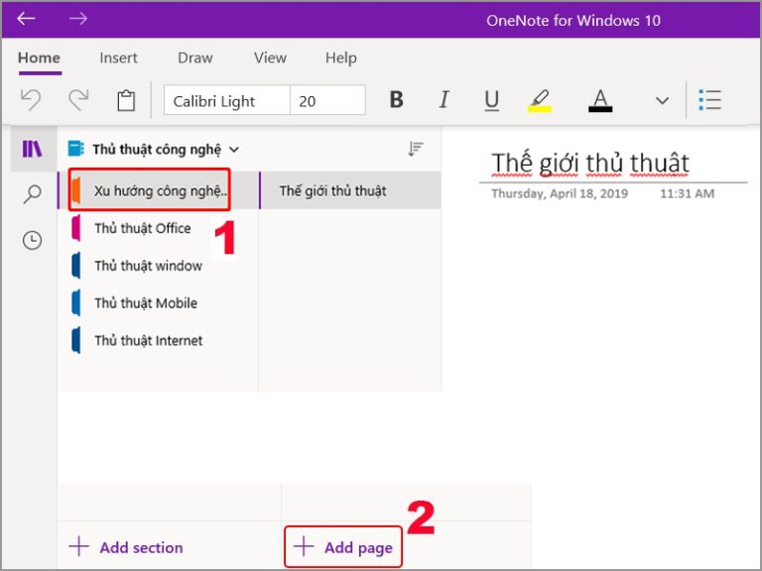Click the time 11:31 AM
The height and width of the screenshot is (571, 762).
click(687, 193)
